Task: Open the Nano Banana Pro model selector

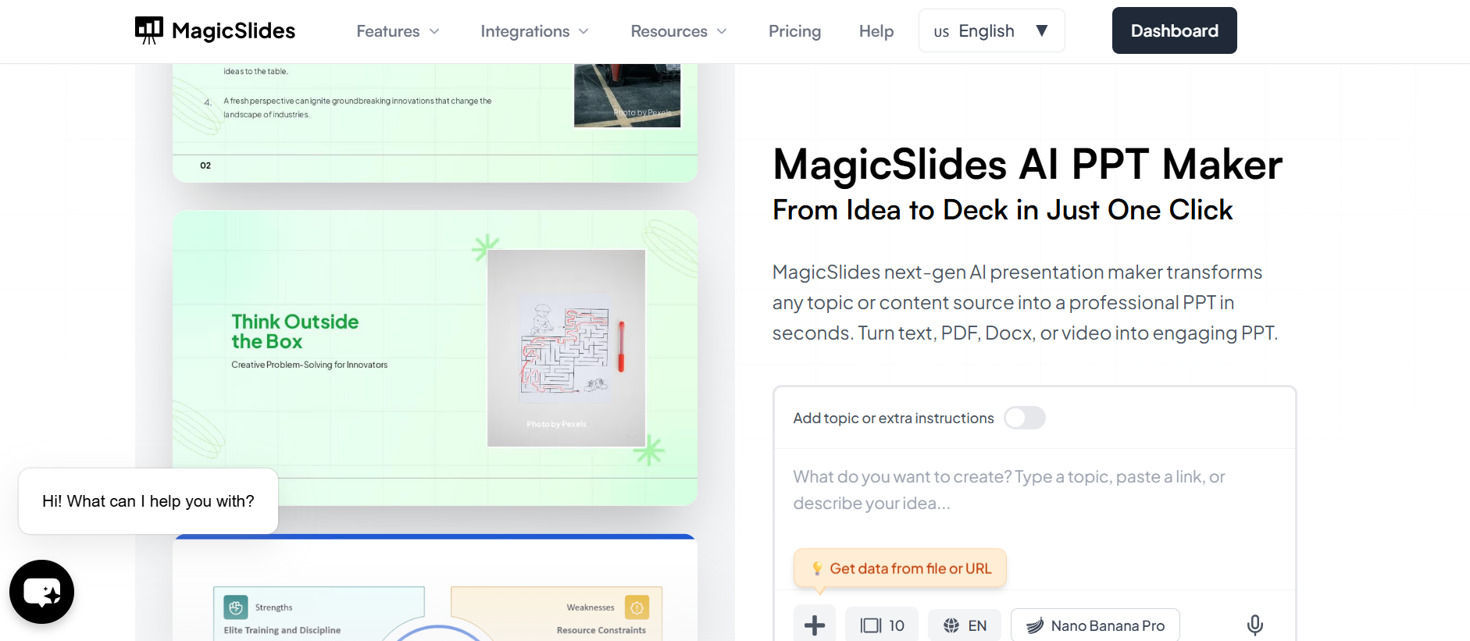Action: [x=1095, y=625]
